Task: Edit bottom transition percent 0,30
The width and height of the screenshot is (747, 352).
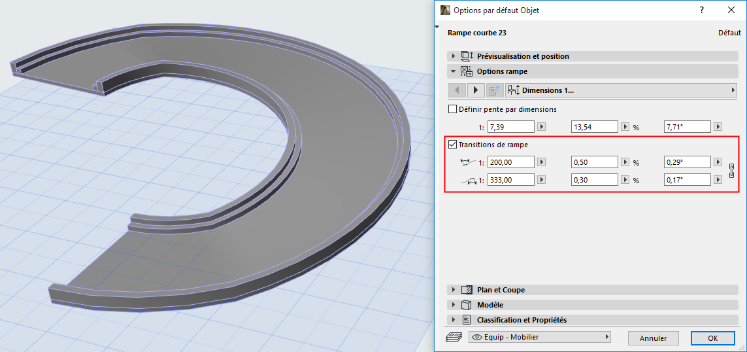Action: (x=595, y=180)
